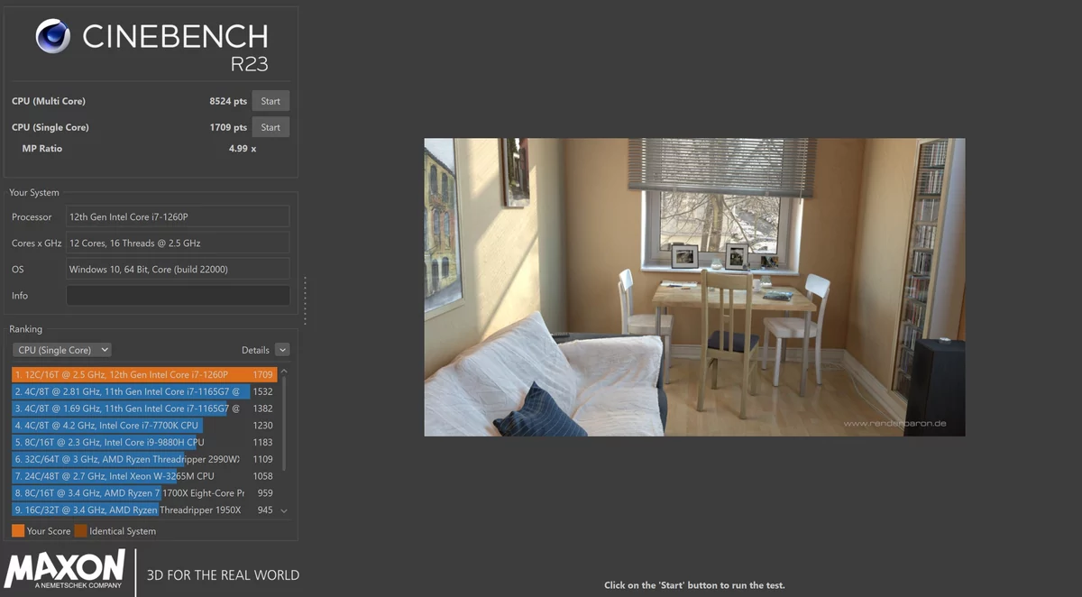
Task: Click the Identical System legend label
Action: point(123,531)
